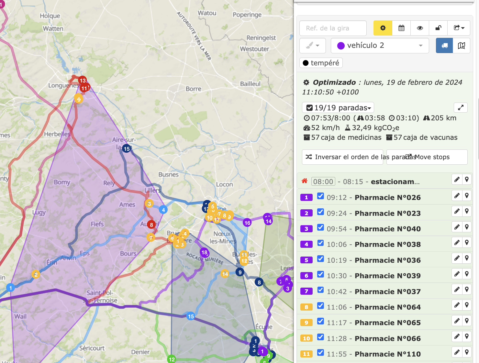This screenshot has width=479, height=363.
Task: Toggle route visibility with the eye icon
Action: coord(420,28)
